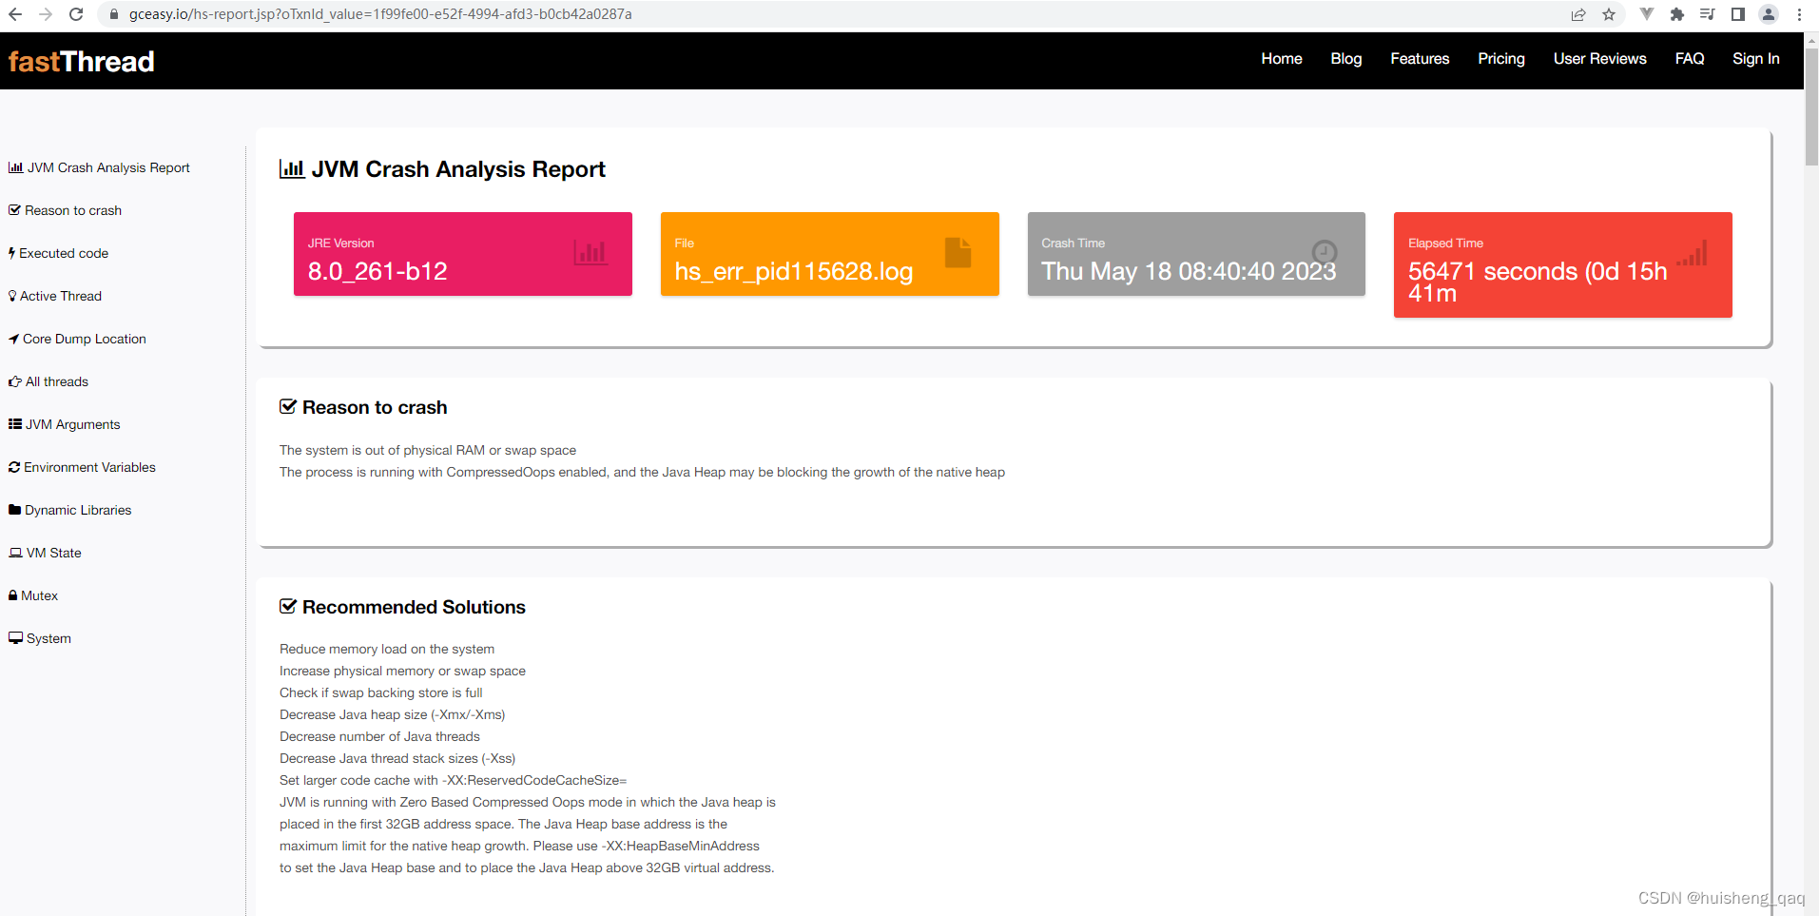Toggle the browser side panel icon
Viewport: 1819px width, 916px height.
(1738, 14)
